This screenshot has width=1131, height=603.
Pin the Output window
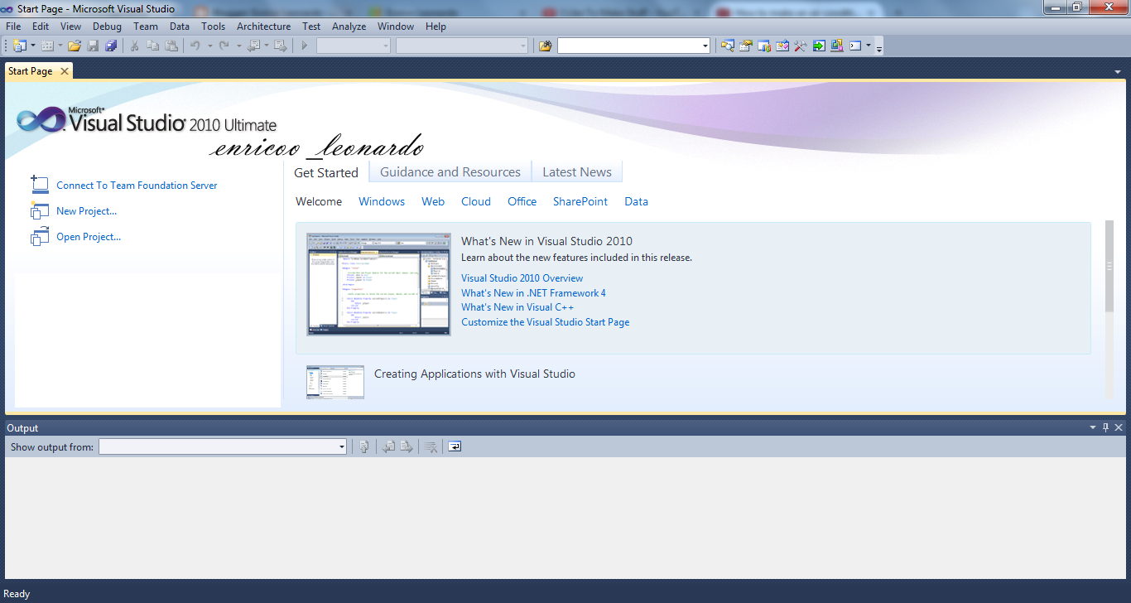pos(1105,427)
